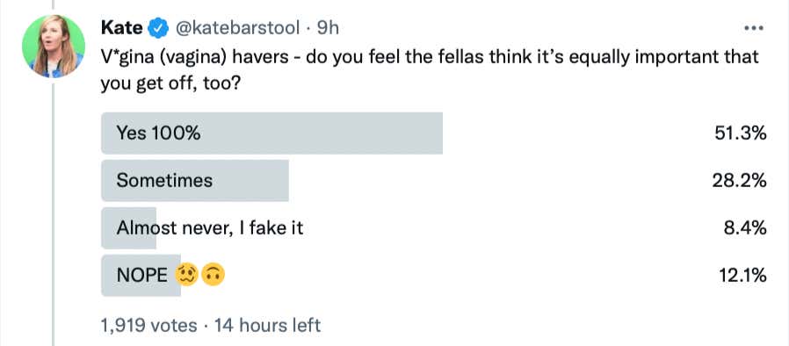Open the three-dot more options menu
This screenshot has height=346, width=789.
tap(754, 28)
